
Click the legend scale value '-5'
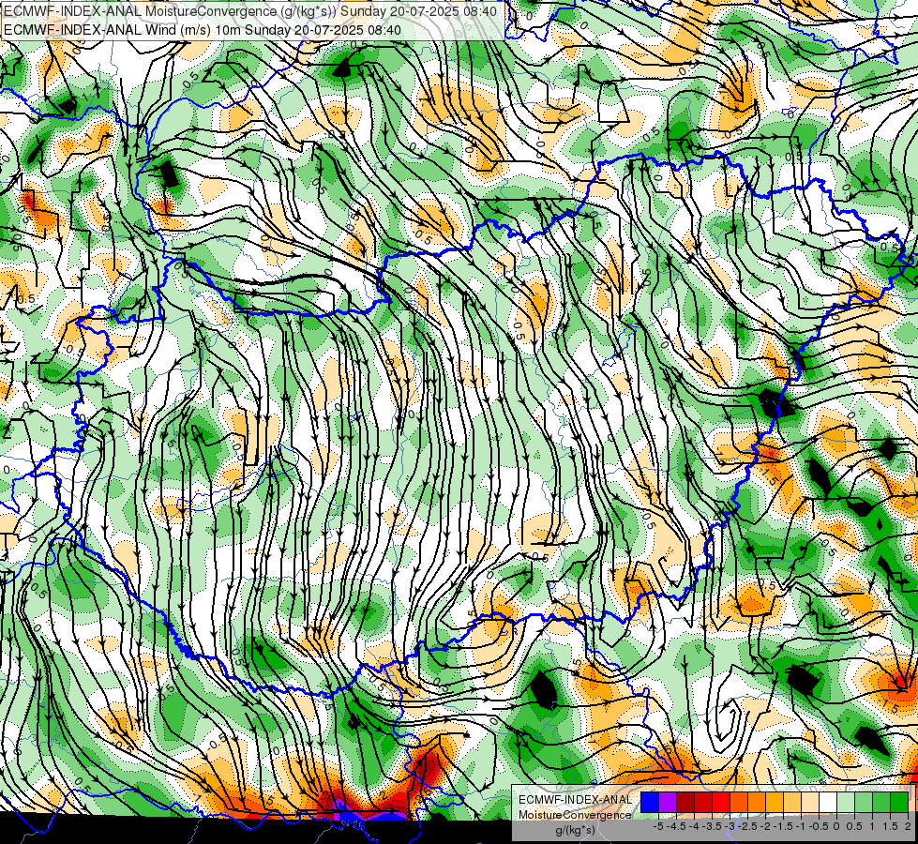coord(658,826)
